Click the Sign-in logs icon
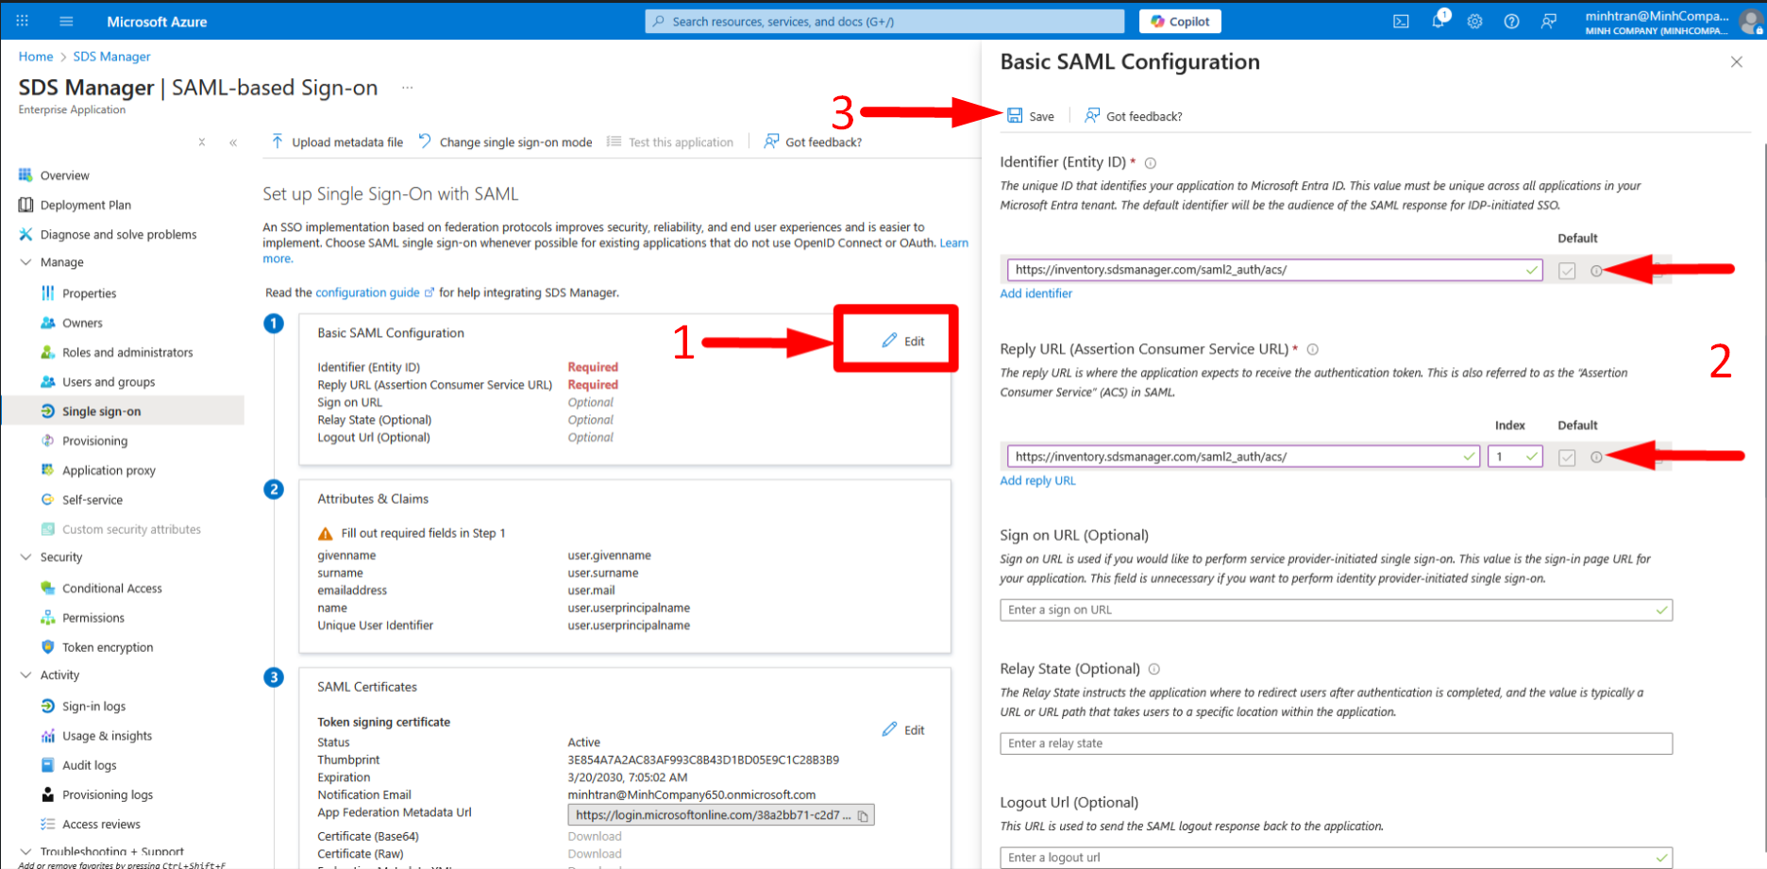 [48, 706]
